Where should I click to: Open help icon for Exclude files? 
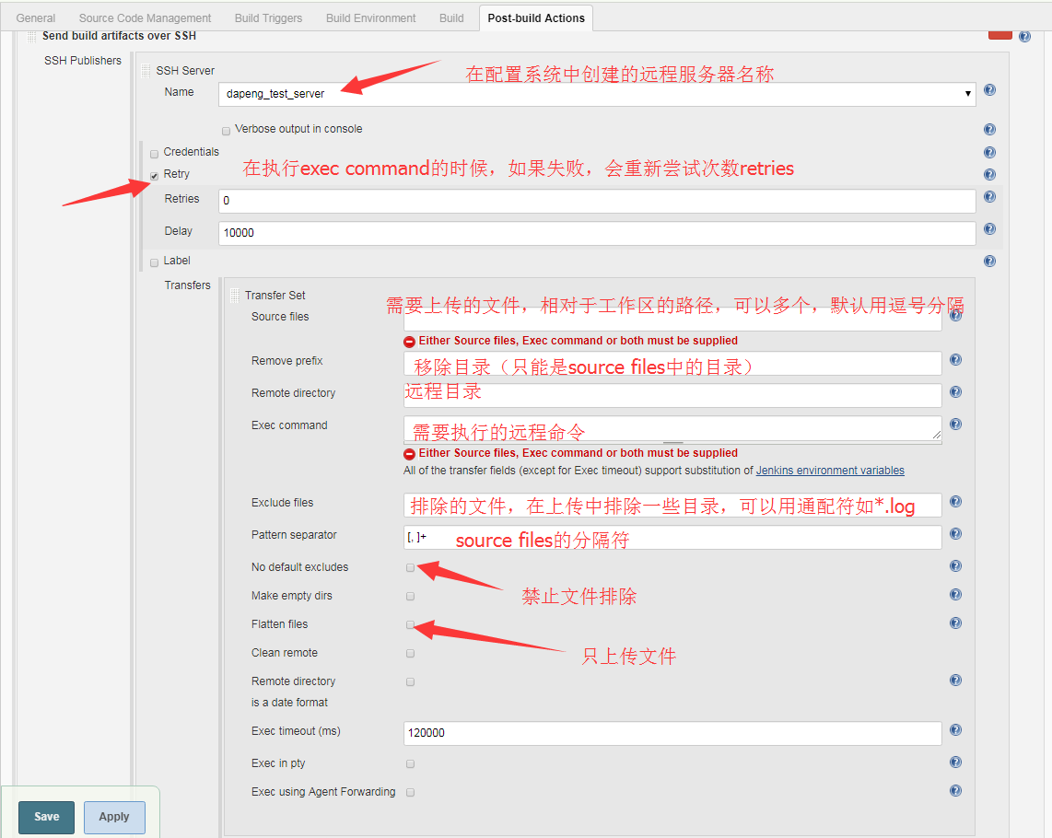click(x=955, y=501)
